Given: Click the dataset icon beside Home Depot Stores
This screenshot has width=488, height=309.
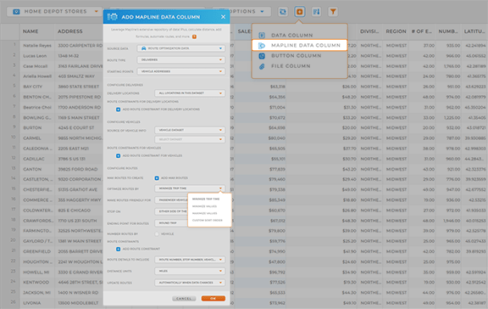Looking at the screenshot, I should coord(16,12).
